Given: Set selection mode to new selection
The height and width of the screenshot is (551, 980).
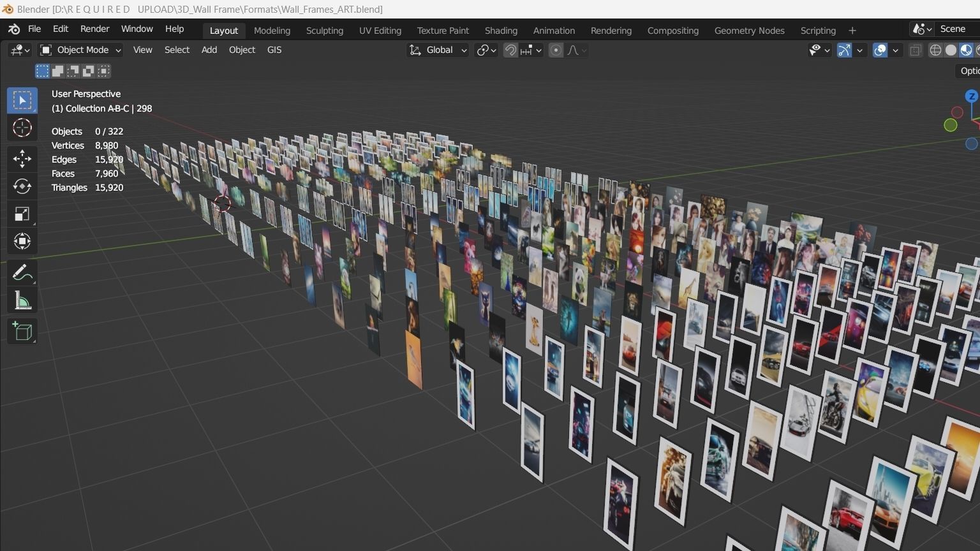Looking at the screenshot, I should pyautogui.click(x=42, y=71).
